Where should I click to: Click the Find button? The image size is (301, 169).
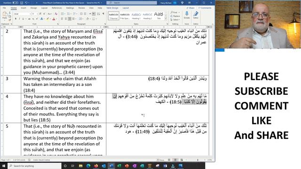[174, 13]
